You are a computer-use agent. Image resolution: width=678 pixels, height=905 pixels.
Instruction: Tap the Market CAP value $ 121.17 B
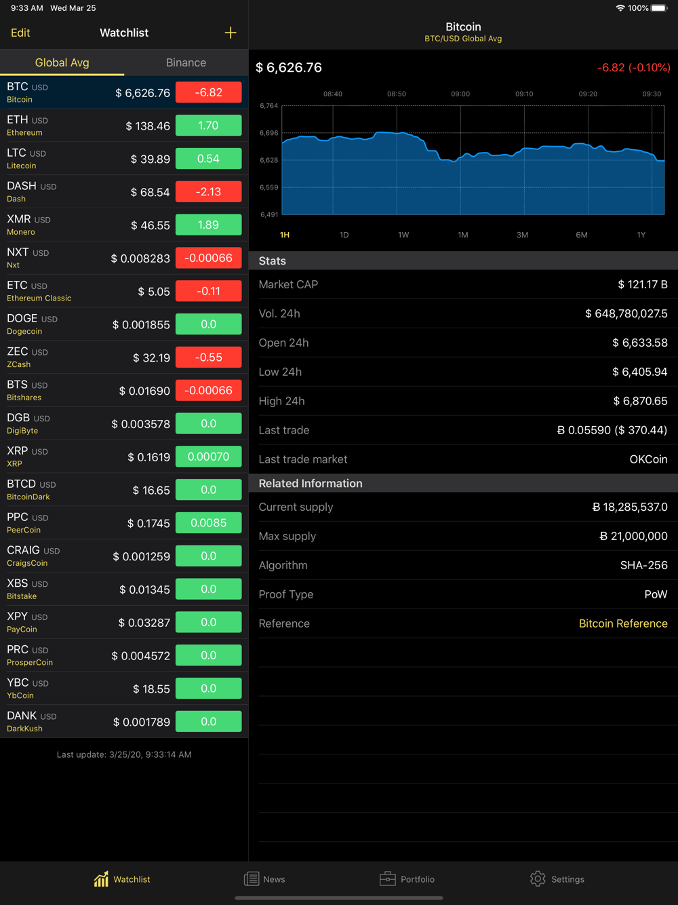(x=643, y=284)
